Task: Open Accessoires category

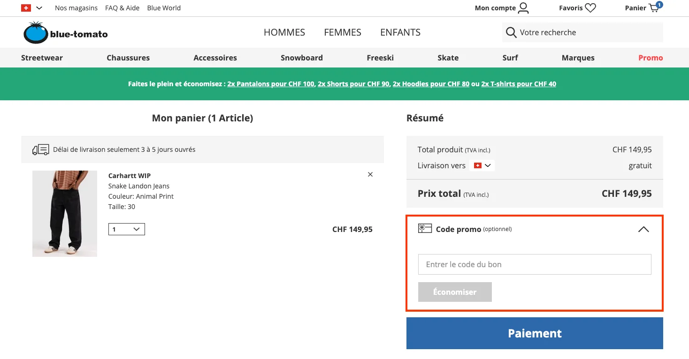Action: tap(215, 58)
